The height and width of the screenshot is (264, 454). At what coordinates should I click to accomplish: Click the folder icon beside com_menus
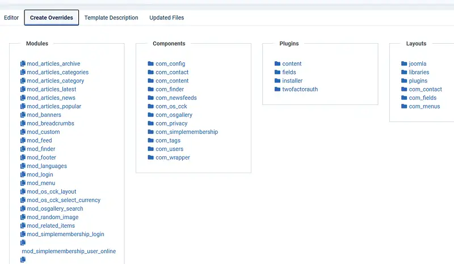pos(404,106)
